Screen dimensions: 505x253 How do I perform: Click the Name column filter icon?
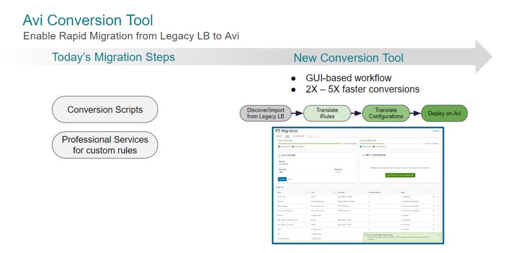(x=307, y=192)
